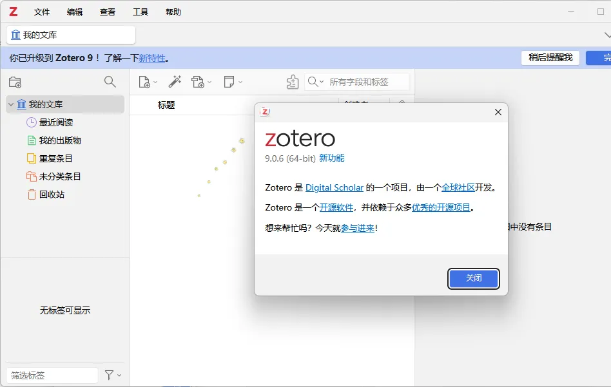Open the 编辑 menu

pyautogui.click(x=74, y=12)
